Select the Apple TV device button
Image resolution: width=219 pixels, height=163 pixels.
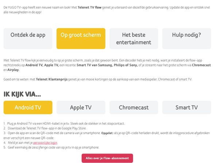pos(81,108)
